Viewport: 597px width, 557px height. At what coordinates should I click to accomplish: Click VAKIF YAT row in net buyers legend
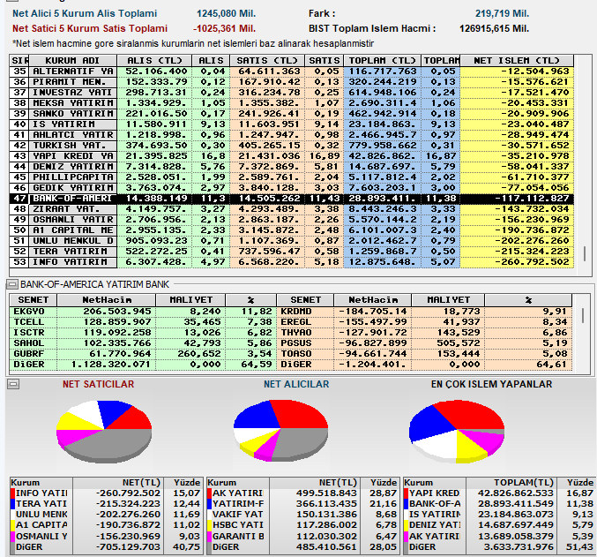(x=302, y=515)
